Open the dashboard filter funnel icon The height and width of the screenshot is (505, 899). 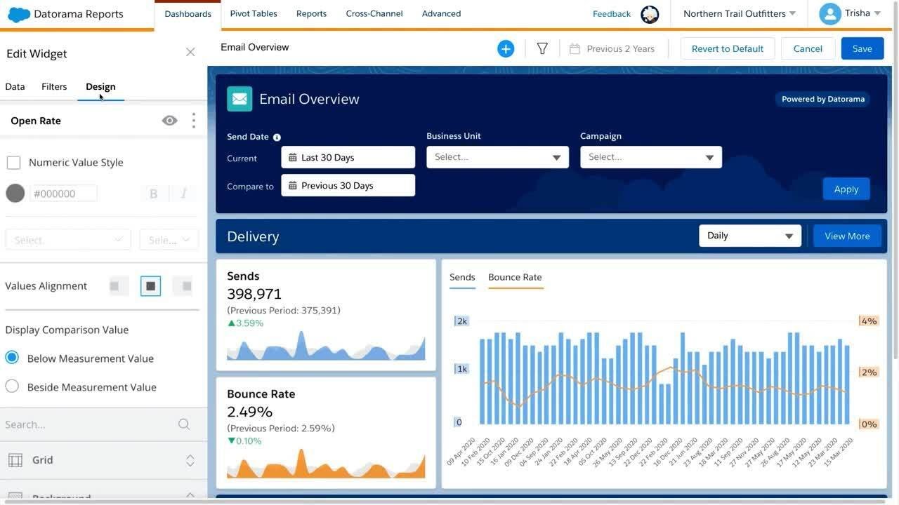click(542, 48)
